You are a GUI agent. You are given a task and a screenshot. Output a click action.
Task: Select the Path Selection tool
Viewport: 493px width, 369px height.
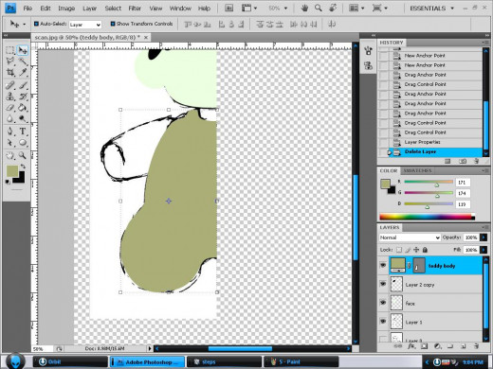10,143
